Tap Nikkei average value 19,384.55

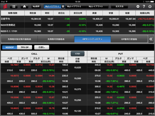pos(36,19)
